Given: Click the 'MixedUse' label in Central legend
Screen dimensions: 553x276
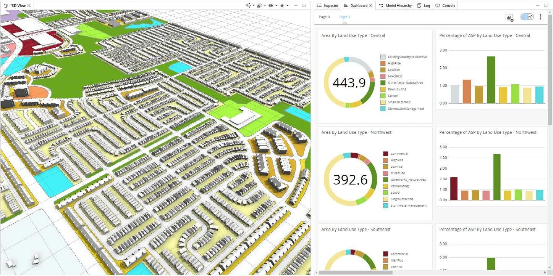Looking at the screenshot, I should 395,76.
